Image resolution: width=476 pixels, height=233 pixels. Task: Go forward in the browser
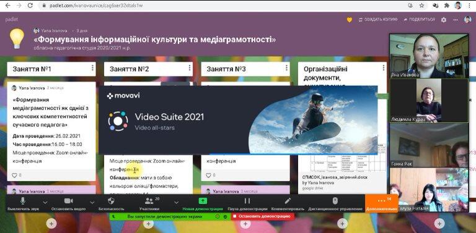pyautogui.click(x=19, y=6)
